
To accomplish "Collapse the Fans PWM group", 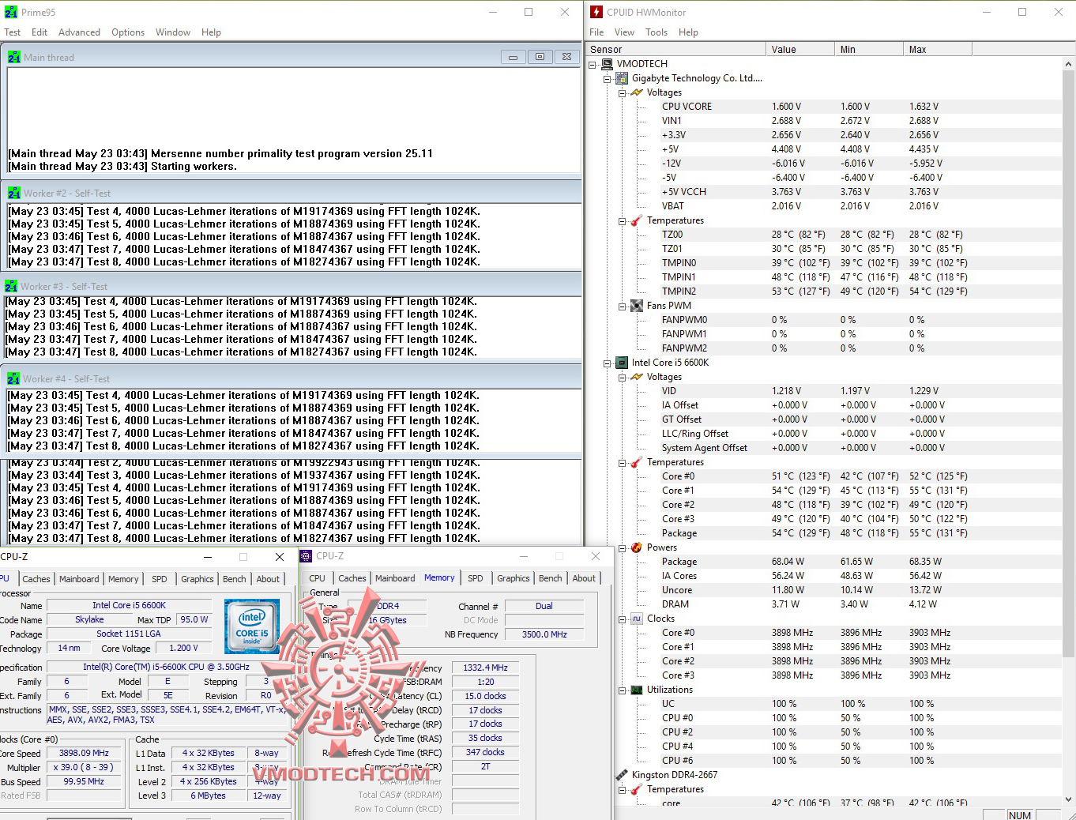I will click(622, 306).
